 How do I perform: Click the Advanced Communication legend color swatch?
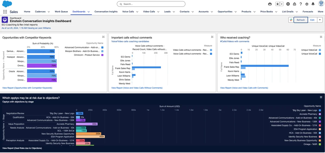(102, 47)
